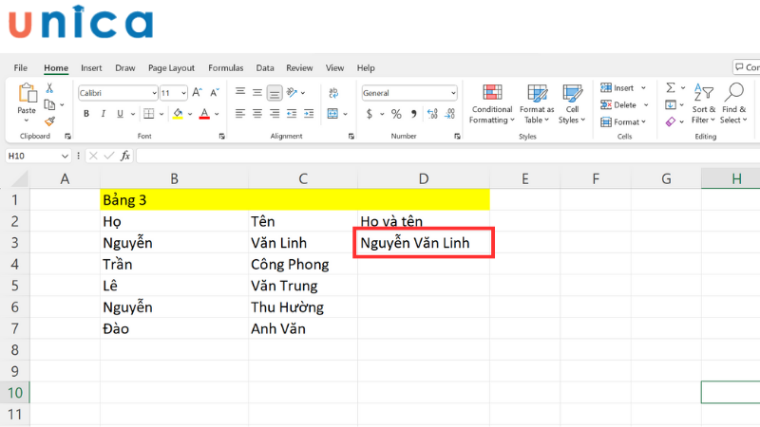The image size is (760, 427).
Task: Center text horizontally
Action: [256, 114]
